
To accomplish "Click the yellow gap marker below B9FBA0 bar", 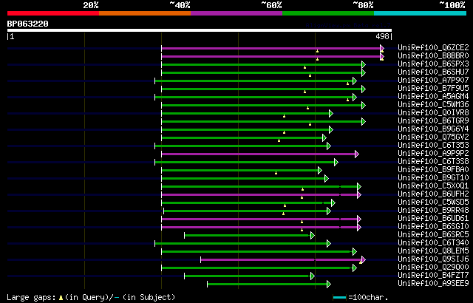I will (x=276, y=173).
